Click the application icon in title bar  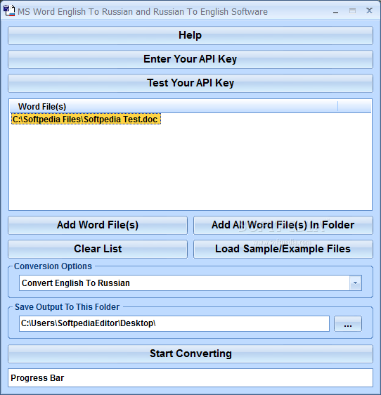[x=9, y=11]
